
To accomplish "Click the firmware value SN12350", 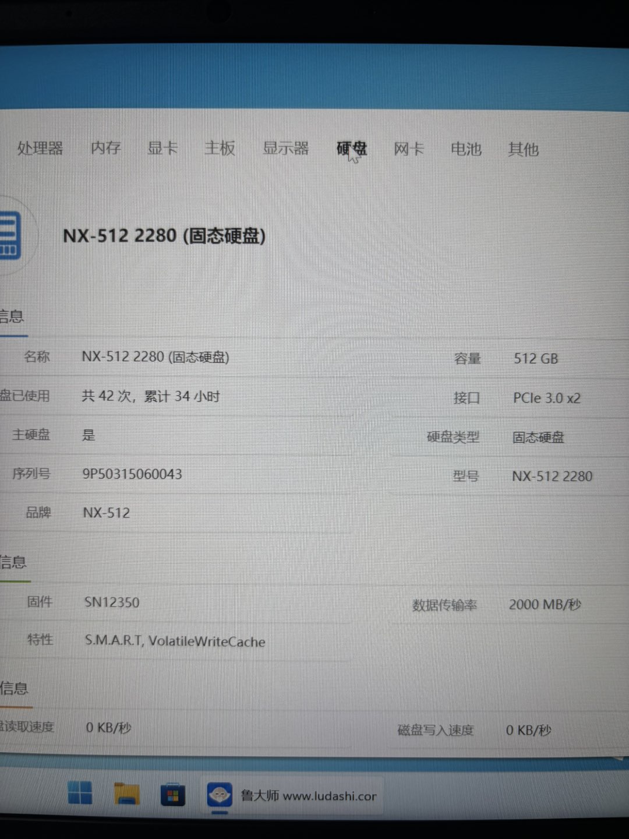I will 112,602.
